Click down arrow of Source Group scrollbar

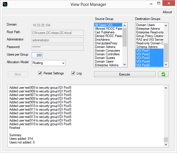[125, 65]
